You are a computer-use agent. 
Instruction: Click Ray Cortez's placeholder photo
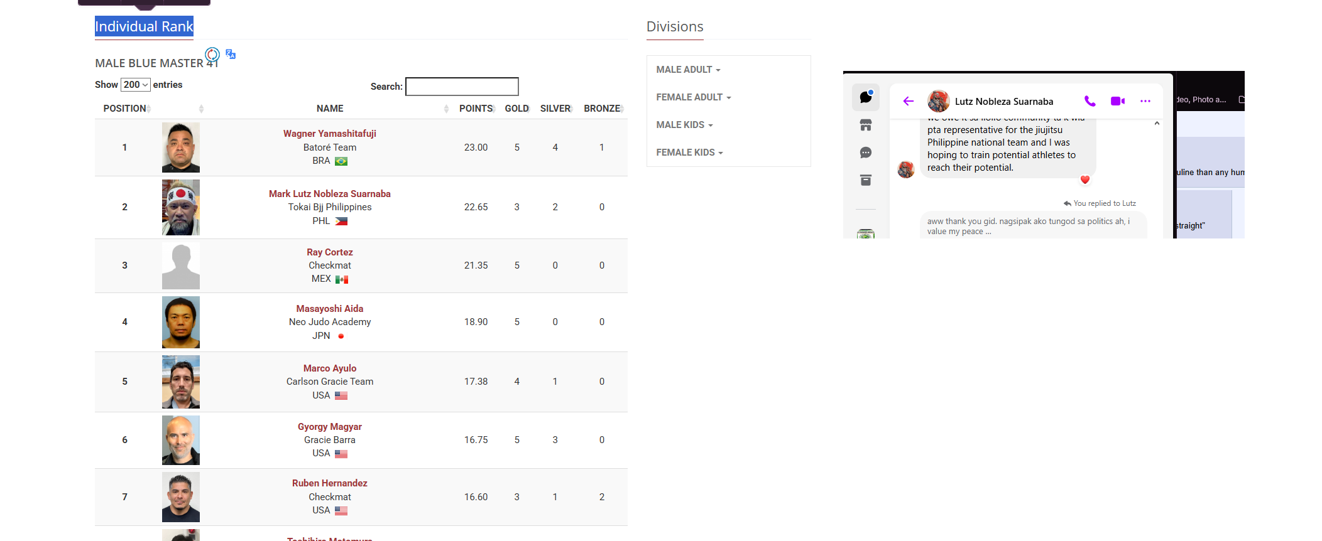(181, 265)
